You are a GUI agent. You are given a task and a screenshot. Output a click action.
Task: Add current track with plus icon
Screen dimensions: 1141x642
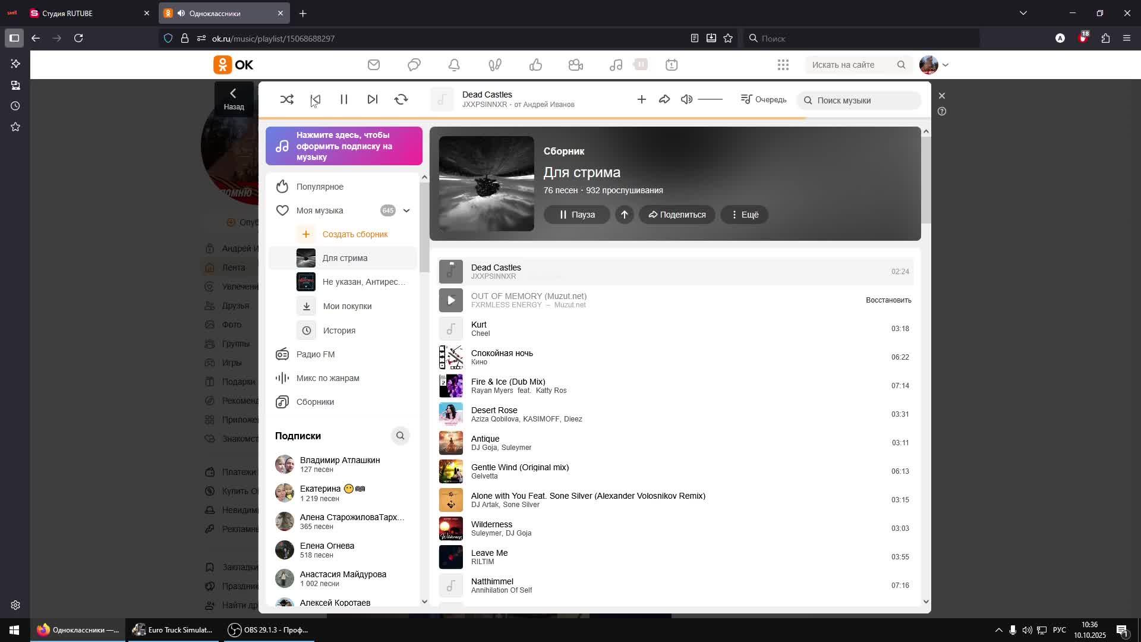641,99
